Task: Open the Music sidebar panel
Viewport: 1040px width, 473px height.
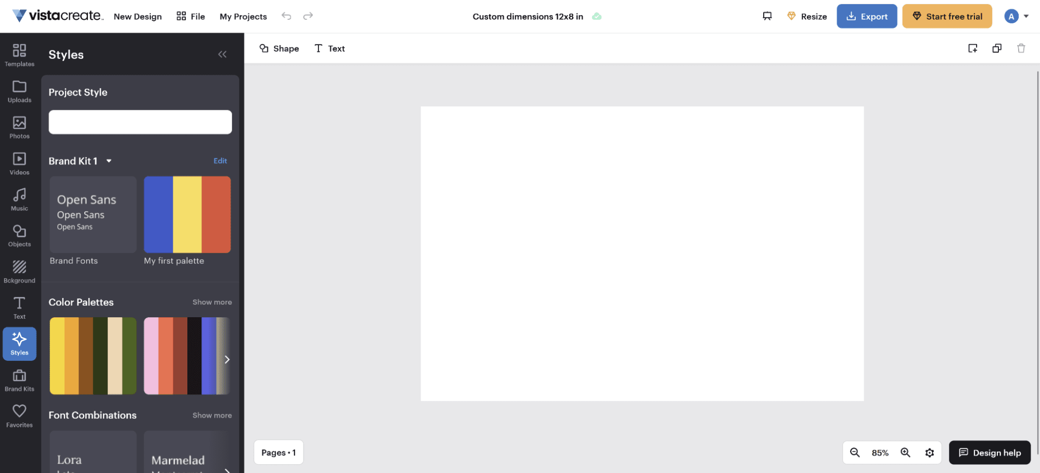Action: pyautogui.click(x=19, y=200)
